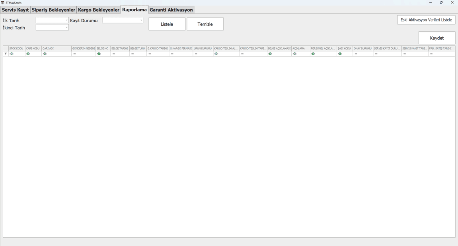This screenshot has width=458, height=246.
Task: Click the STMaxServis app icon in title bar
Action: point(3,3)
